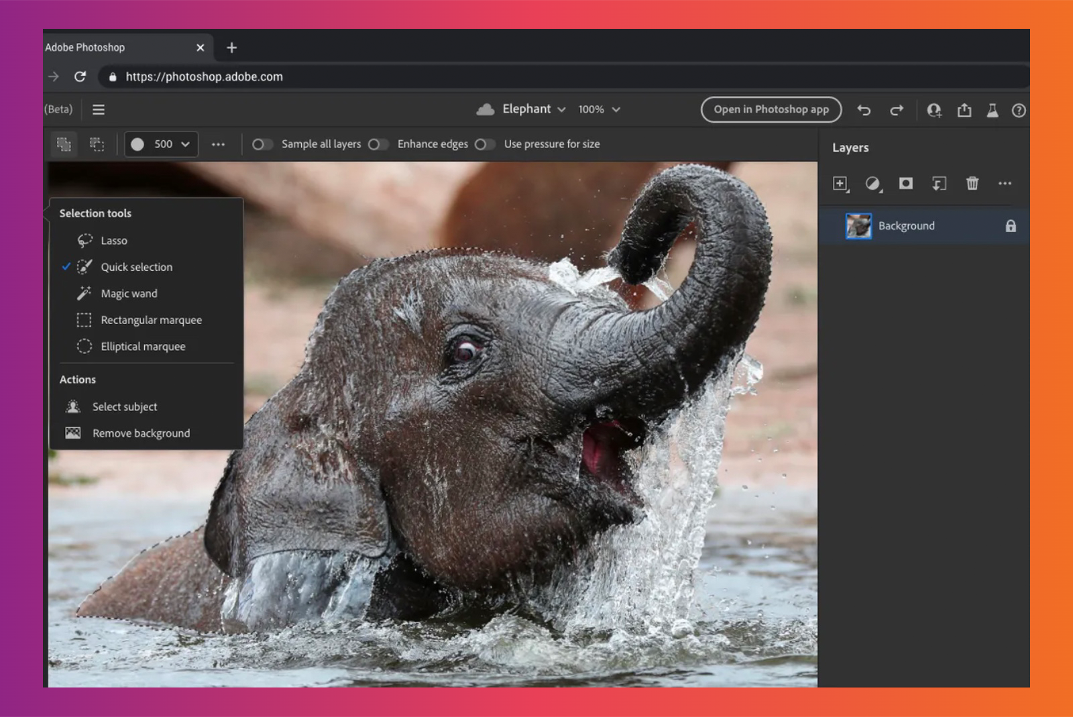The height and width of the screenshot is (717, 1073).
Task: Select the Lasso tool
Action: [x=114, y=240]
